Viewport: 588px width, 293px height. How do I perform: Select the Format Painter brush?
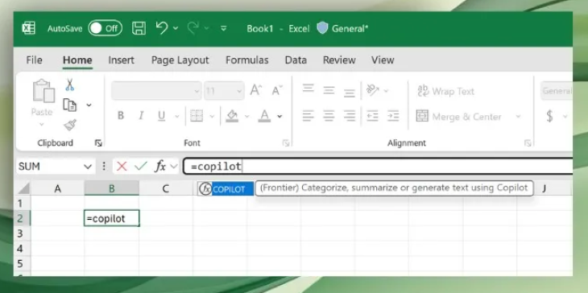(x=70, y=125)
